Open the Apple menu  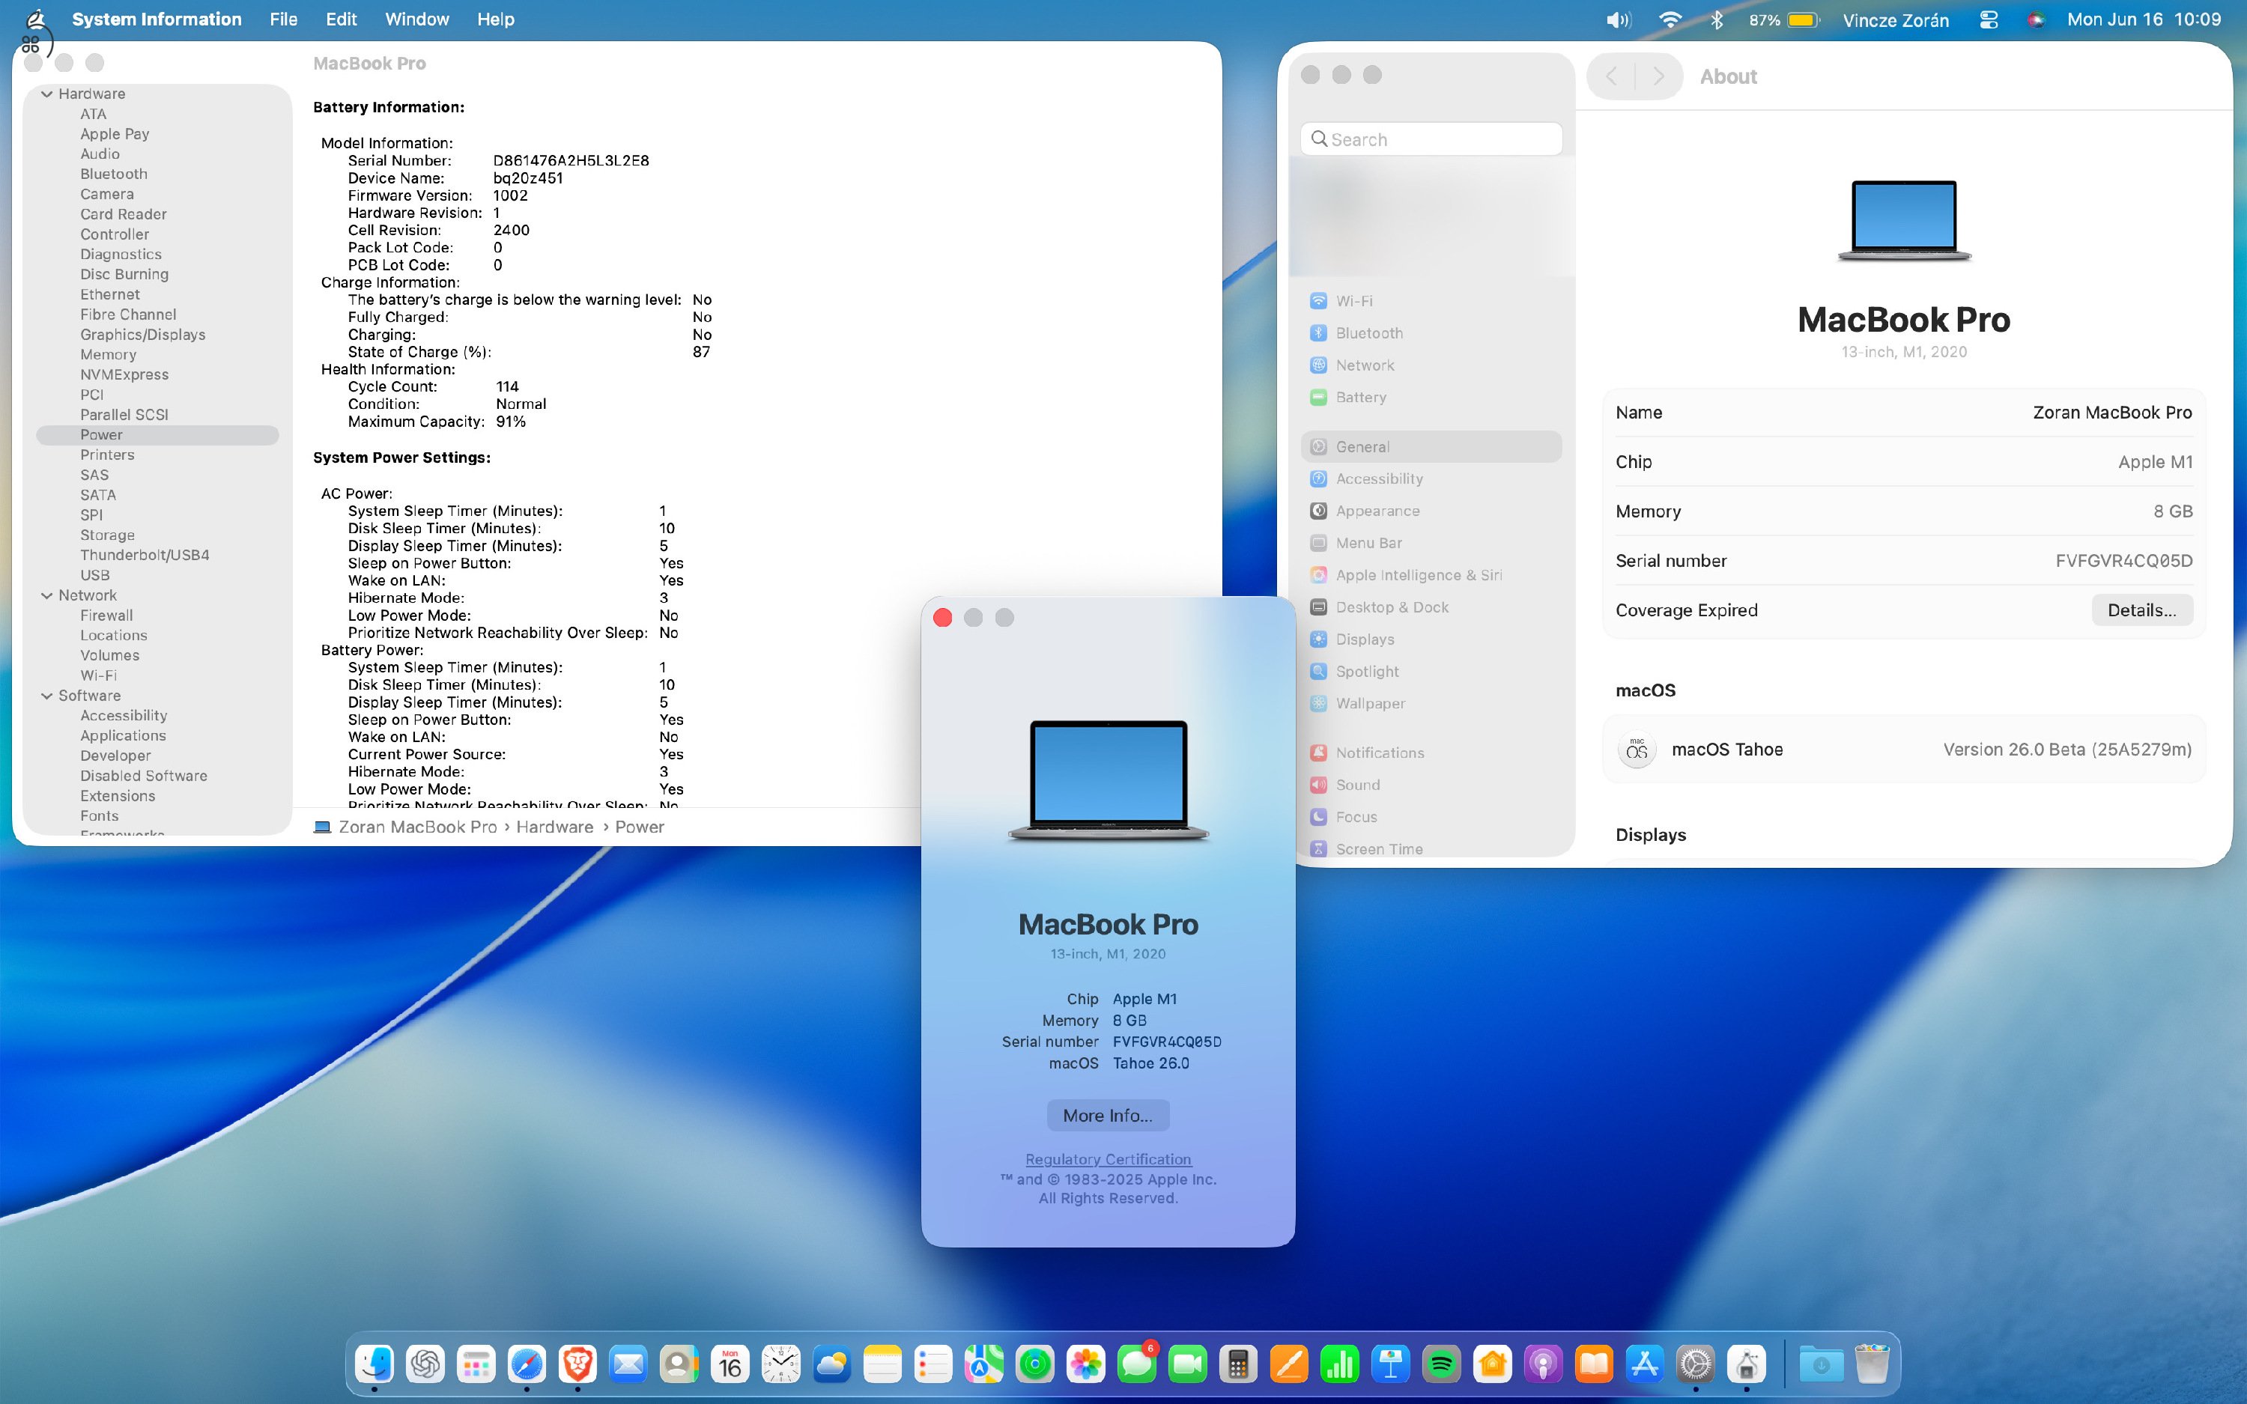tap(35, 19)
